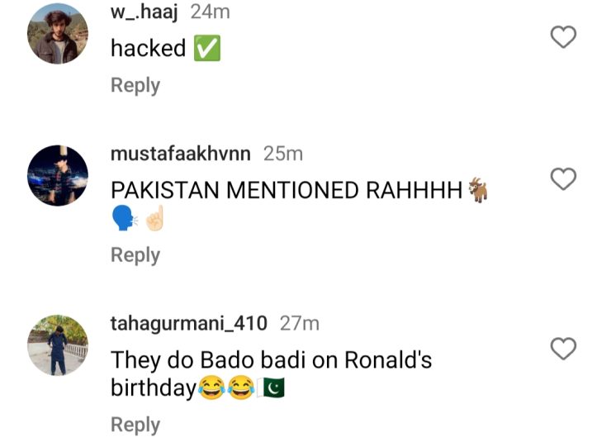Click the goat emoji after RAHHHH
Viewport: 611px width, 447px height.
point(478,190)
